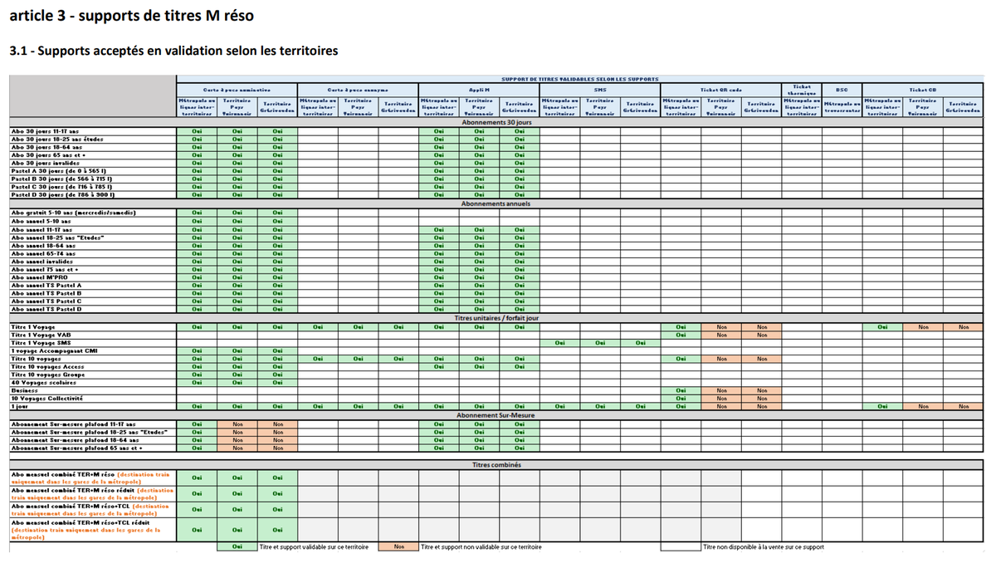This screenshot has height=573, width=996.
Task: Click the 'Appli M' column header
Action: coord(480,90)
